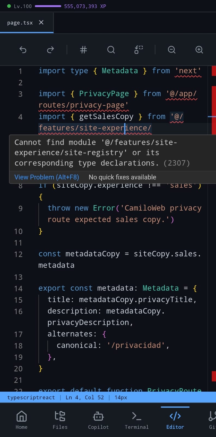This screenshot has height=437, width=216.
Task: Click the routes/privacy-page' path text
Action: pyautogui.click(x=84, y=105)
